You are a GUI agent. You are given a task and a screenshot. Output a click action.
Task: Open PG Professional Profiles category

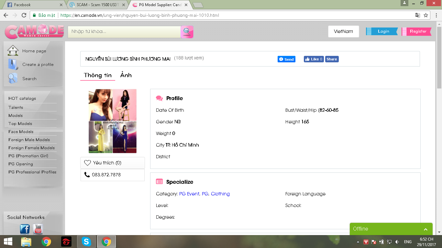point(32,172)
